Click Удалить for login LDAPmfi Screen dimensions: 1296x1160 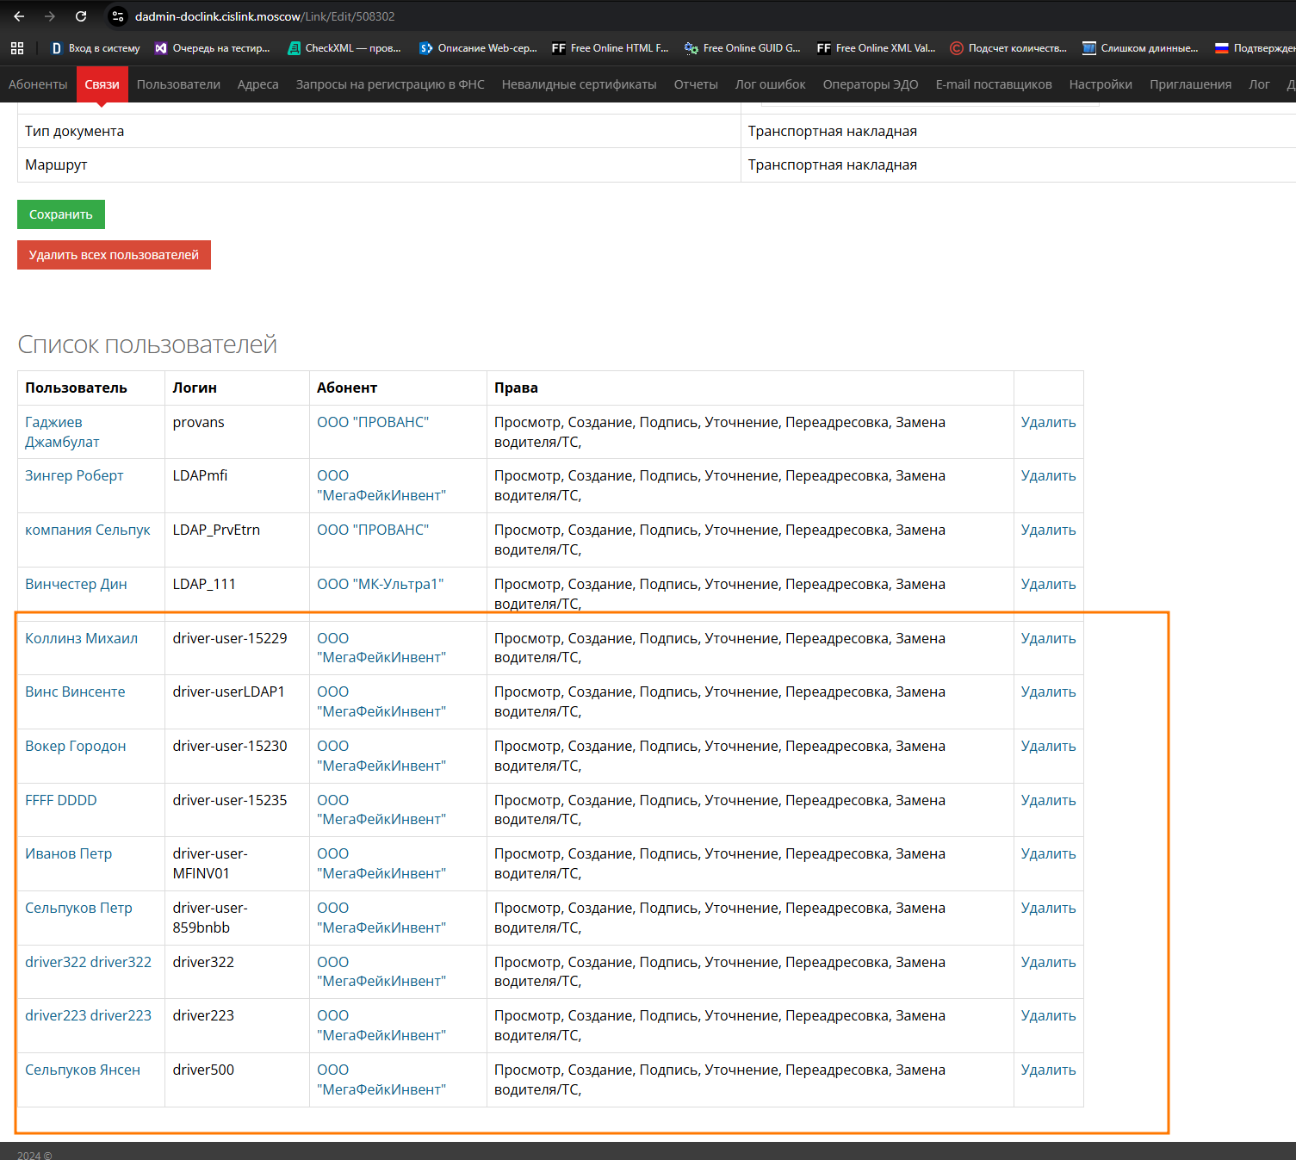tap(1048, 475)
